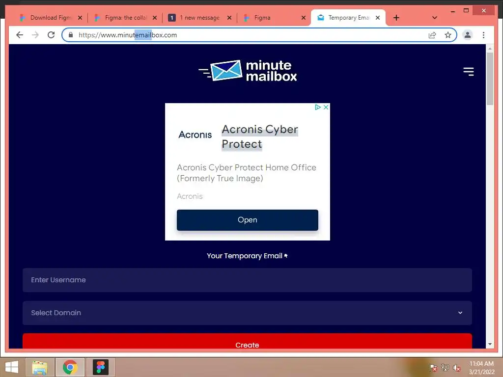Viewport: 503px width, 377px height.
Task: Click the taskbar clock showing 11:04 AM
Action: [481, 367]
